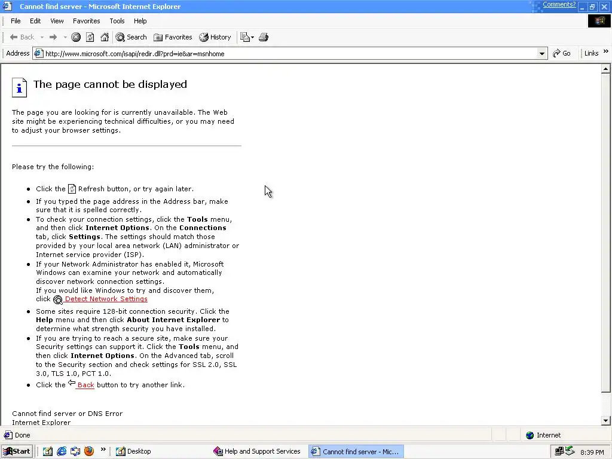Select the Cannot find server taskbar button
Screen dimensions: 612x459
pos(356,452)
